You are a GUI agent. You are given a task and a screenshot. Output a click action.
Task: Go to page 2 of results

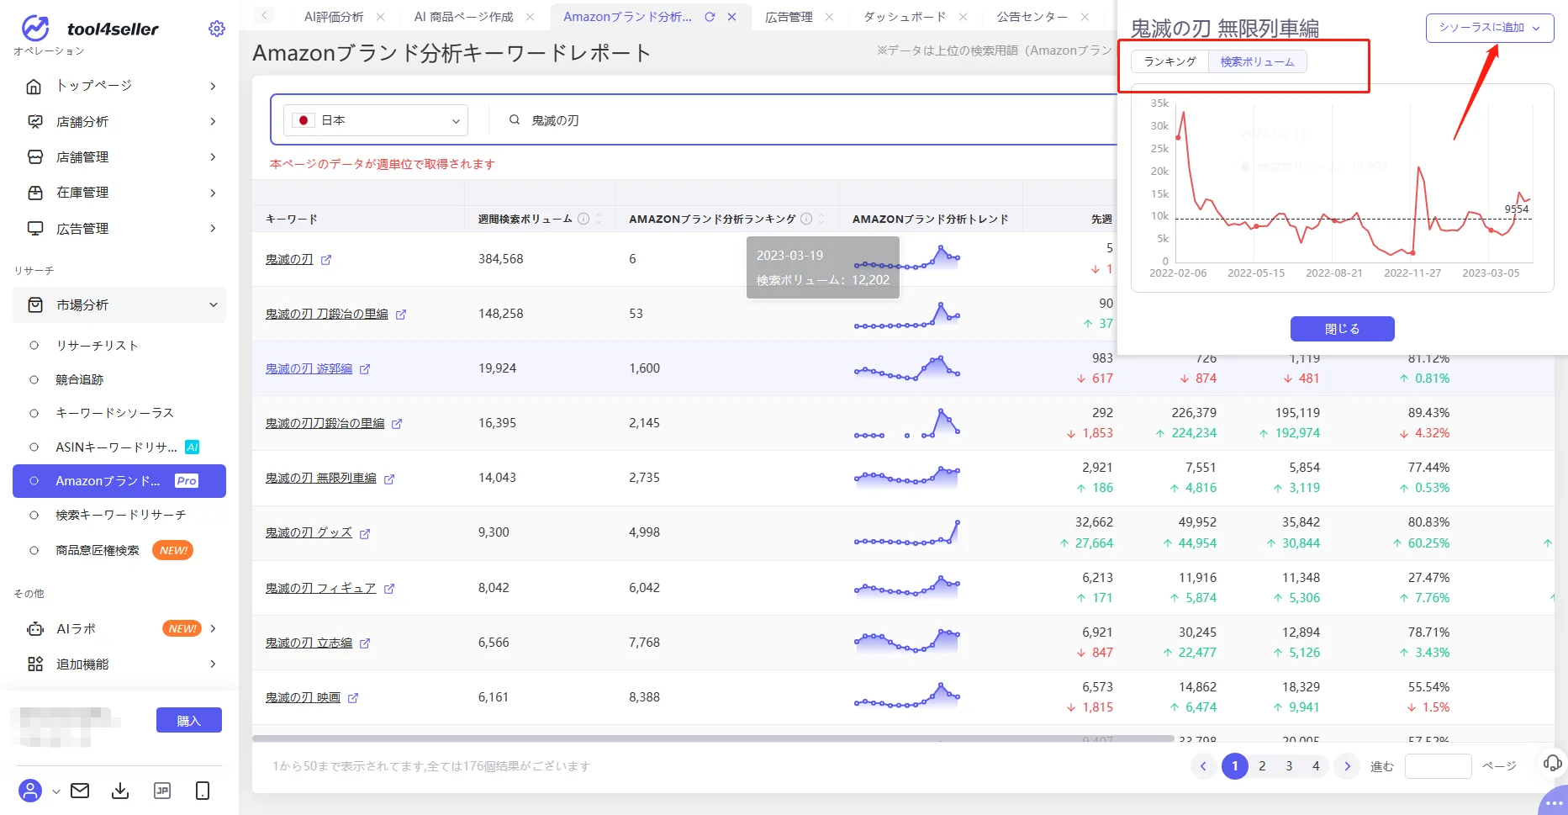coord(1262,766)
